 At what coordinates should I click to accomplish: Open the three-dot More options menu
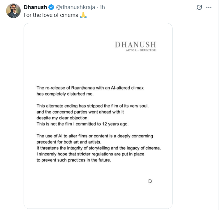point(208,7)
